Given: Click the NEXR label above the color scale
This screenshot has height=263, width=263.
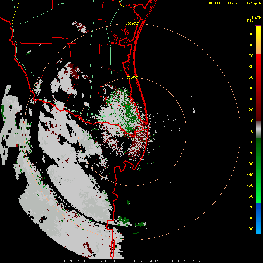Looking at the screenshot, I should (257, 18).
